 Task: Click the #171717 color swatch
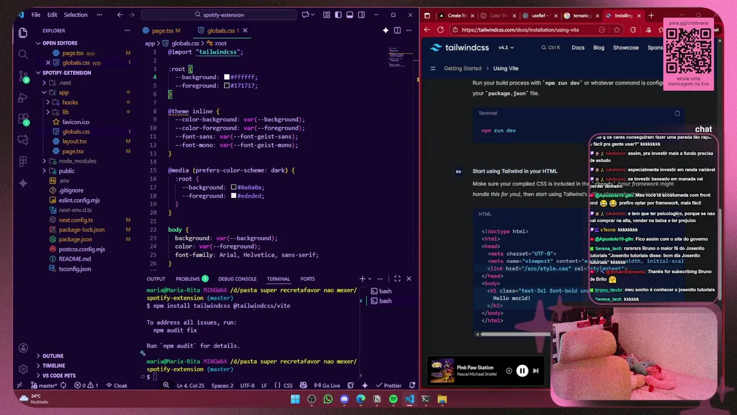(227, 86)
